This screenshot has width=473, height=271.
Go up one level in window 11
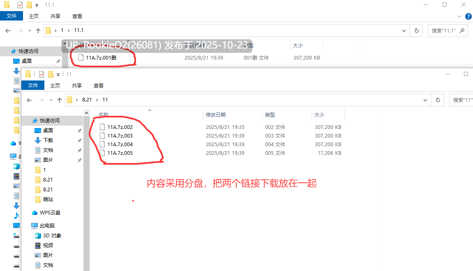tap(60, 100)
